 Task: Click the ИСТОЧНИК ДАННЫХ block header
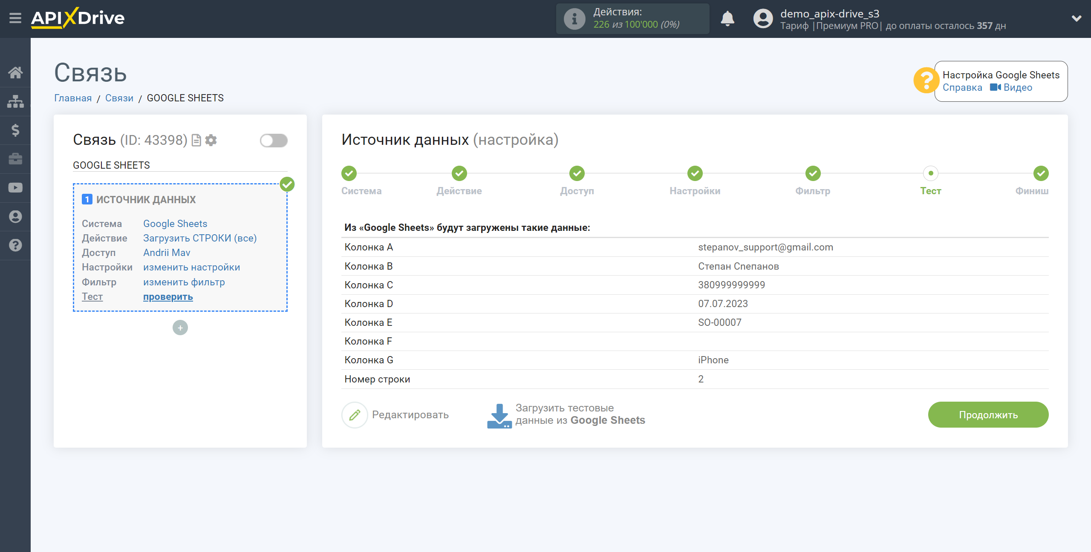[146, 199]
